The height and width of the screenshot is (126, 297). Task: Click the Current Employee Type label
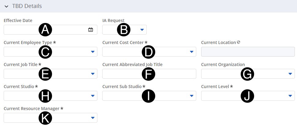[x=28, y=43]
